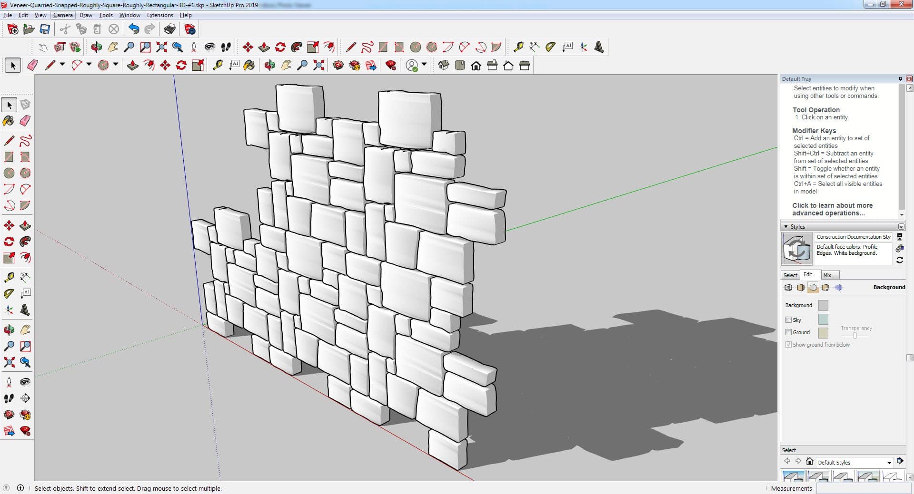Open the user account dropdown arrow in toolbar
Viewport: 914px width, 494px height.
tap(424, 65)
